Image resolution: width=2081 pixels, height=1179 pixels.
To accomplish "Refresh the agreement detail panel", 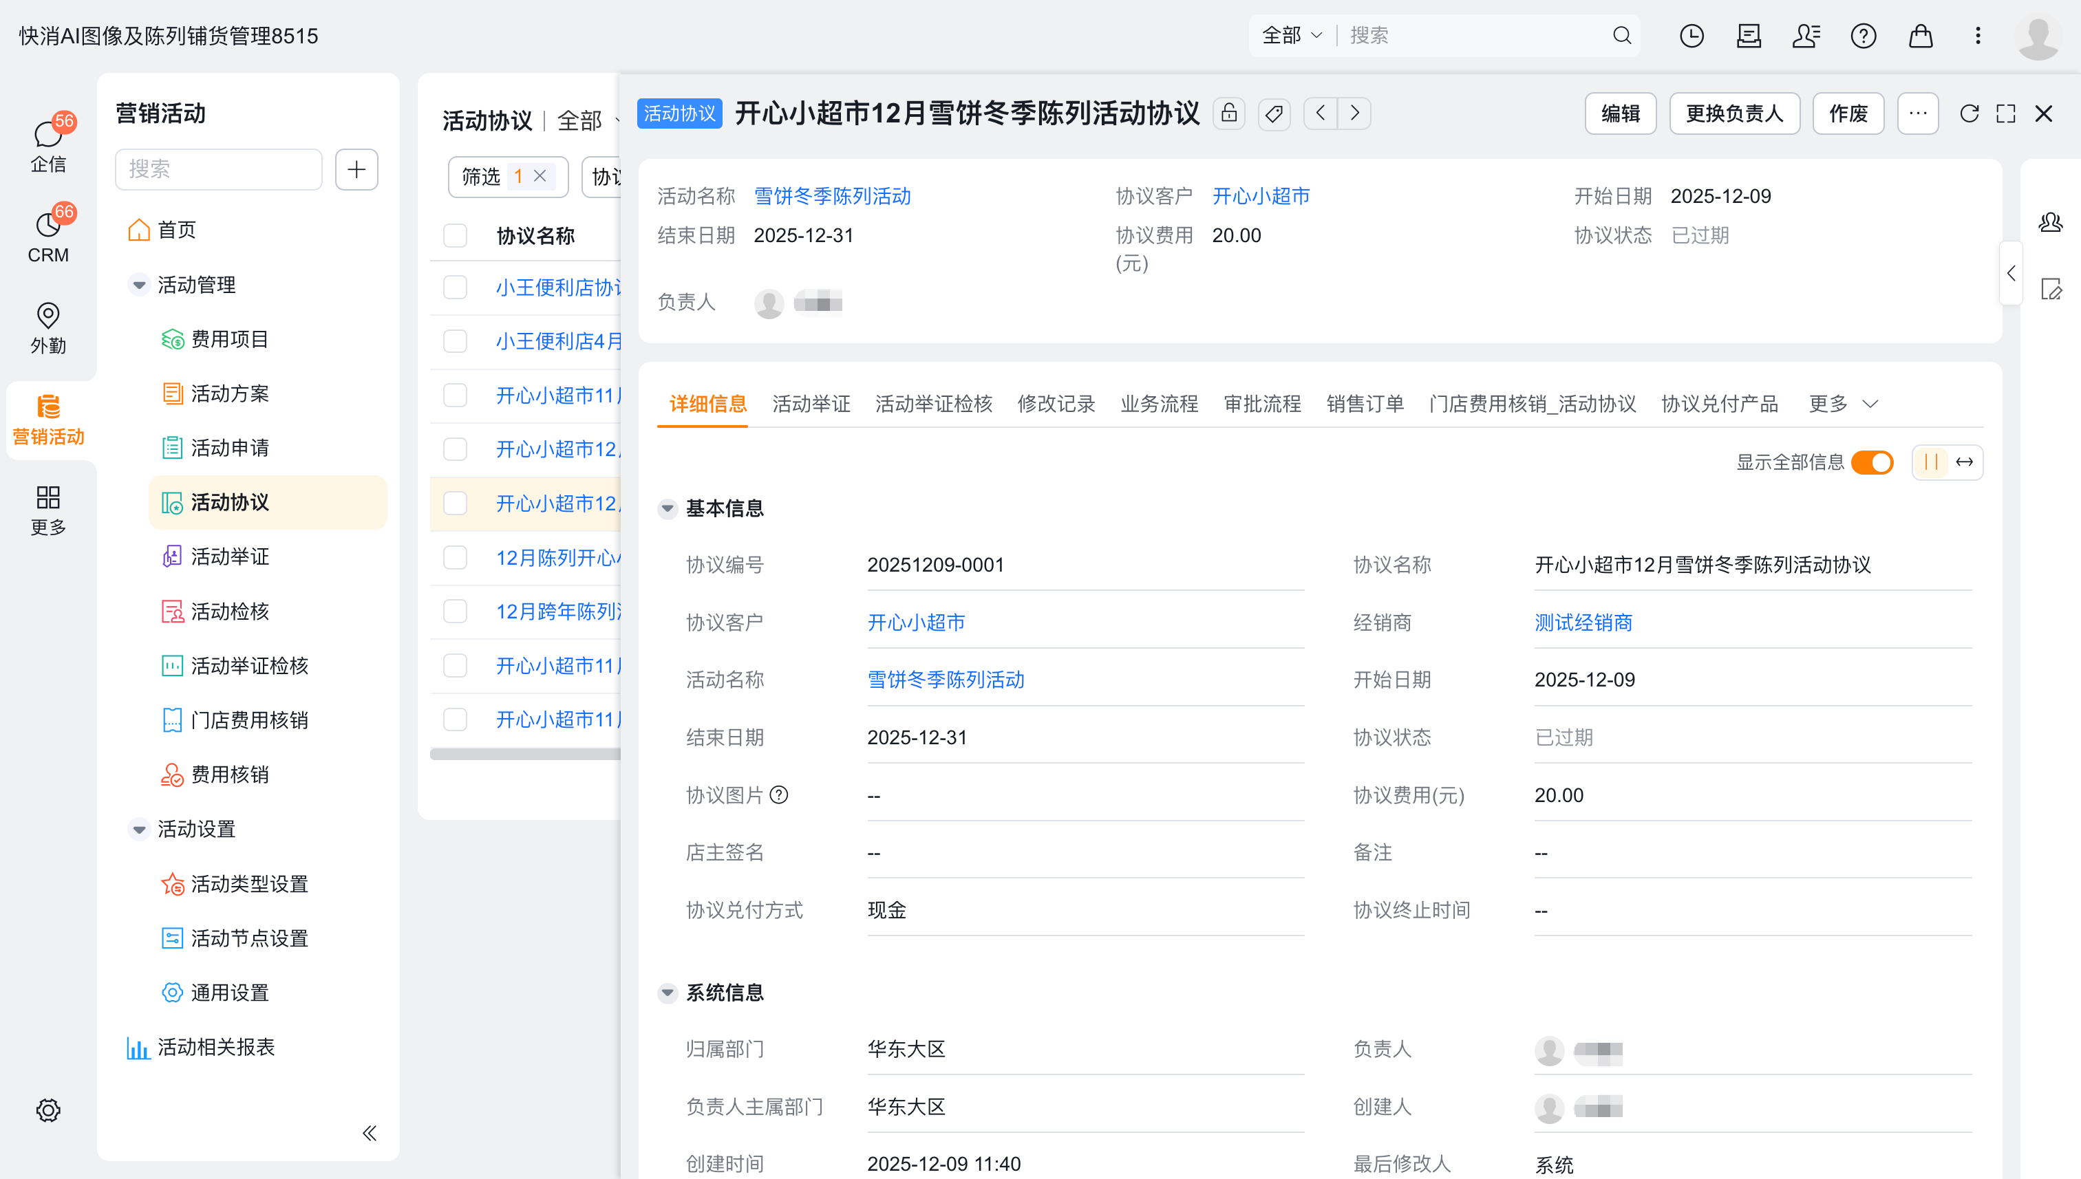I will tap(1970, 113).
